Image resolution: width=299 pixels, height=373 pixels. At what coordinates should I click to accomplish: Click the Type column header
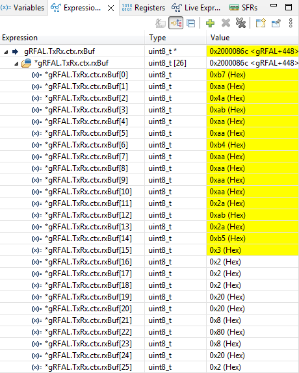[175, 38]
